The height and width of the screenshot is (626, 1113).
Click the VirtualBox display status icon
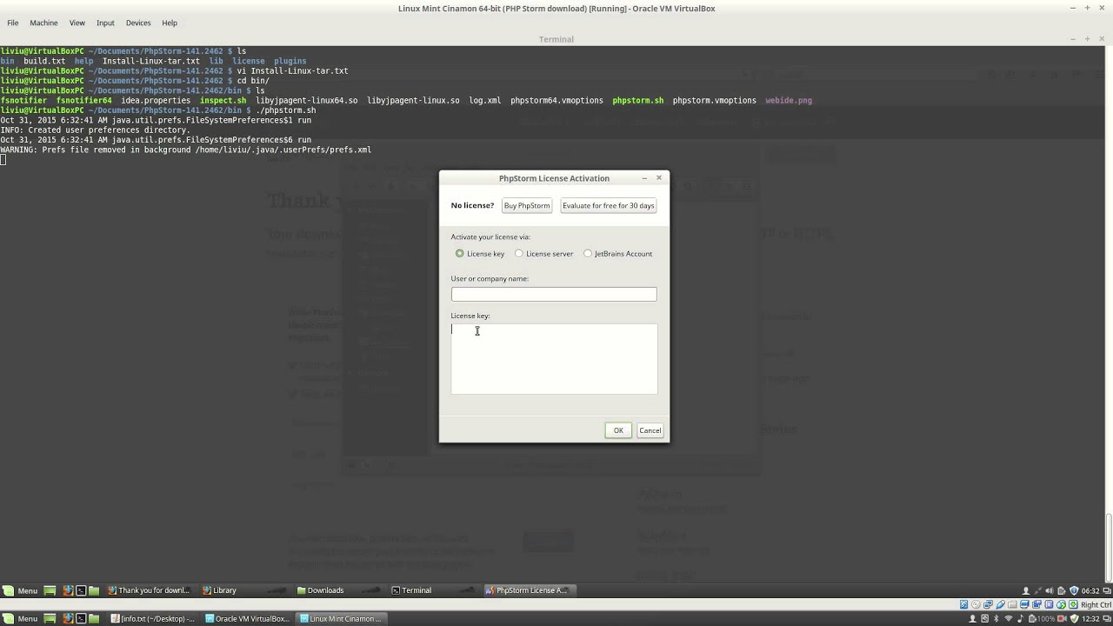(1024, 604)
